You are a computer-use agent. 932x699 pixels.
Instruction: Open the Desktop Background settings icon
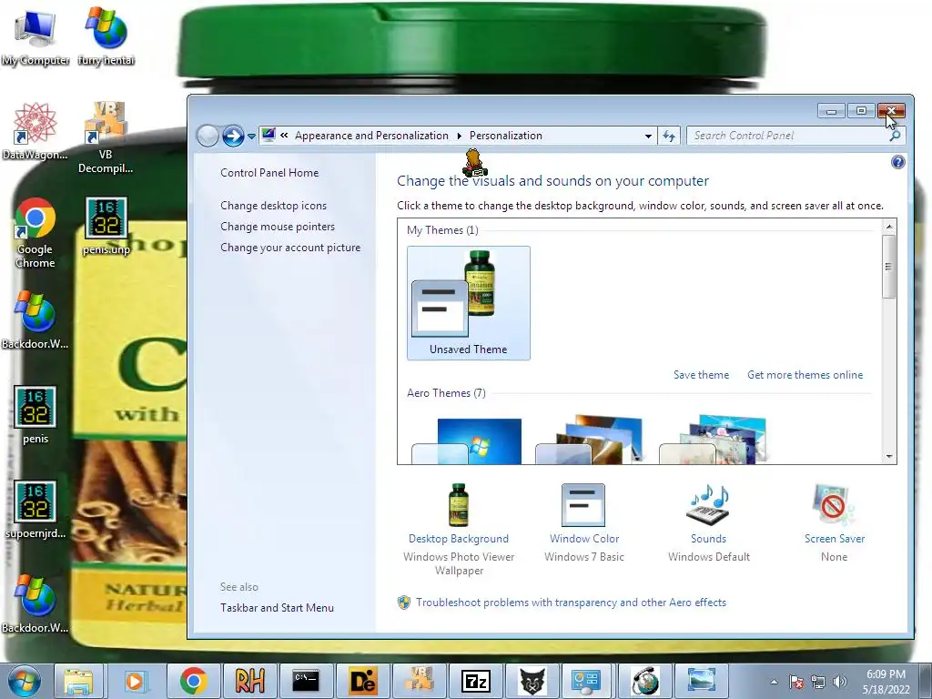click(x=459, y=505)
